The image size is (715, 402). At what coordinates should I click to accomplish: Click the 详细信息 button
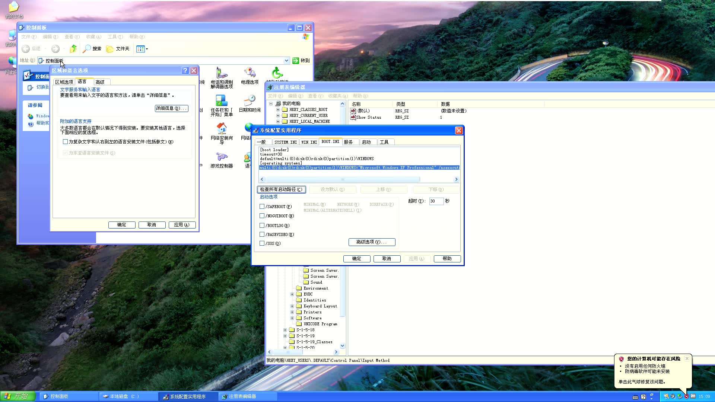point(171,108)
